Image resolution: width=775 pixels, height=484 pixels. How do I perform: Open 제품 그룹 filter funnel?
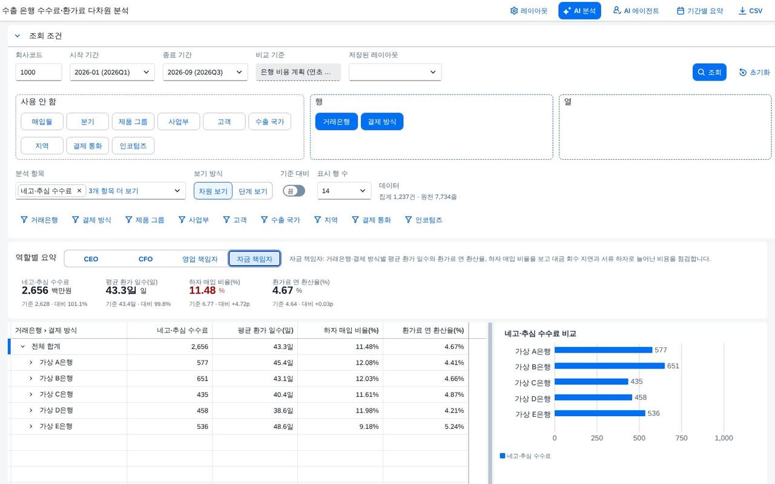click(x=145, y=220)
